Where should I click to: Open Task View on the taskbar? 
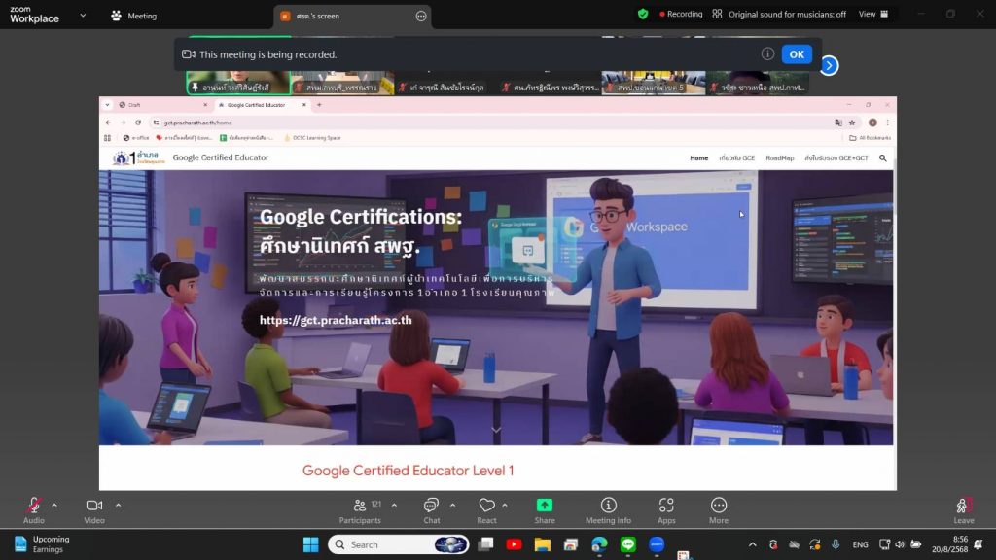(x=486, y=544)
